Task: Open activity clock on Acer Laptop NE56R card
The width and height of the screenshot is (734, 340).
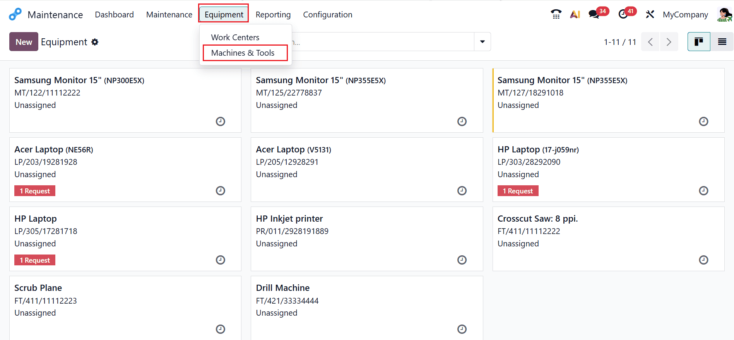Action: pyautogui.click(x=221, y=191)
